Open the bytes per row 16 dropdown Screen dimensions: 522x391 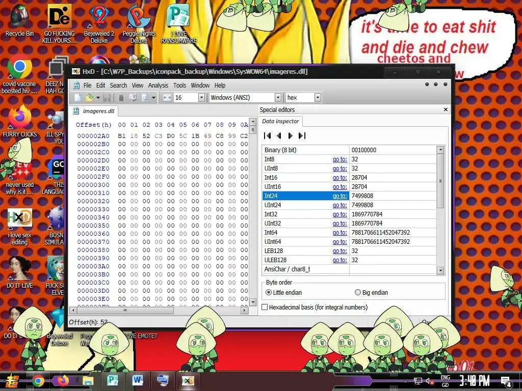(201, 98)
